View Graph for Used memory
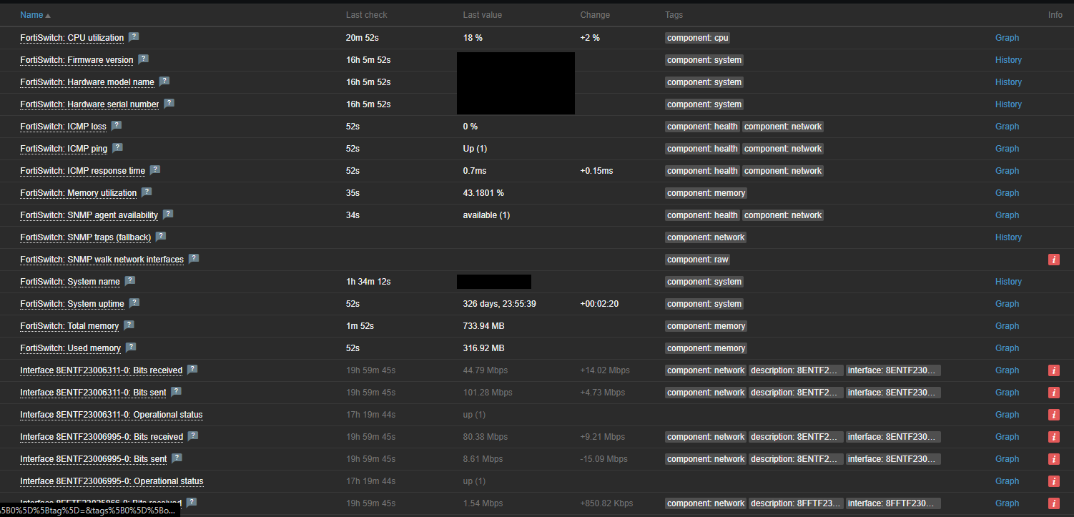The height and width of the screenshot is (517, 1074). [1007, 348]
